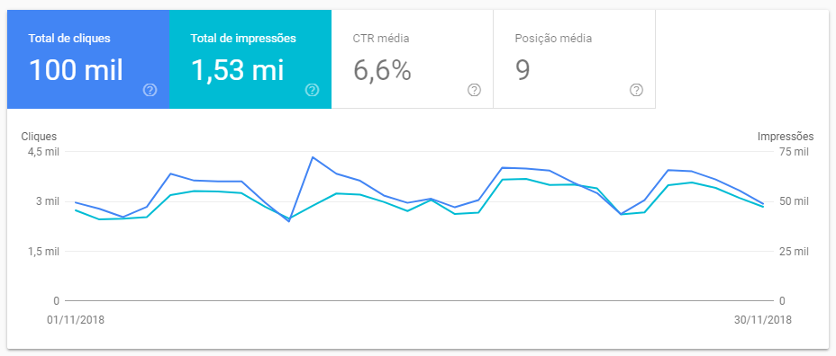
Task: Click the 1,53 mi impressions value
Action: pyautogui.click(x=237, y=70)
